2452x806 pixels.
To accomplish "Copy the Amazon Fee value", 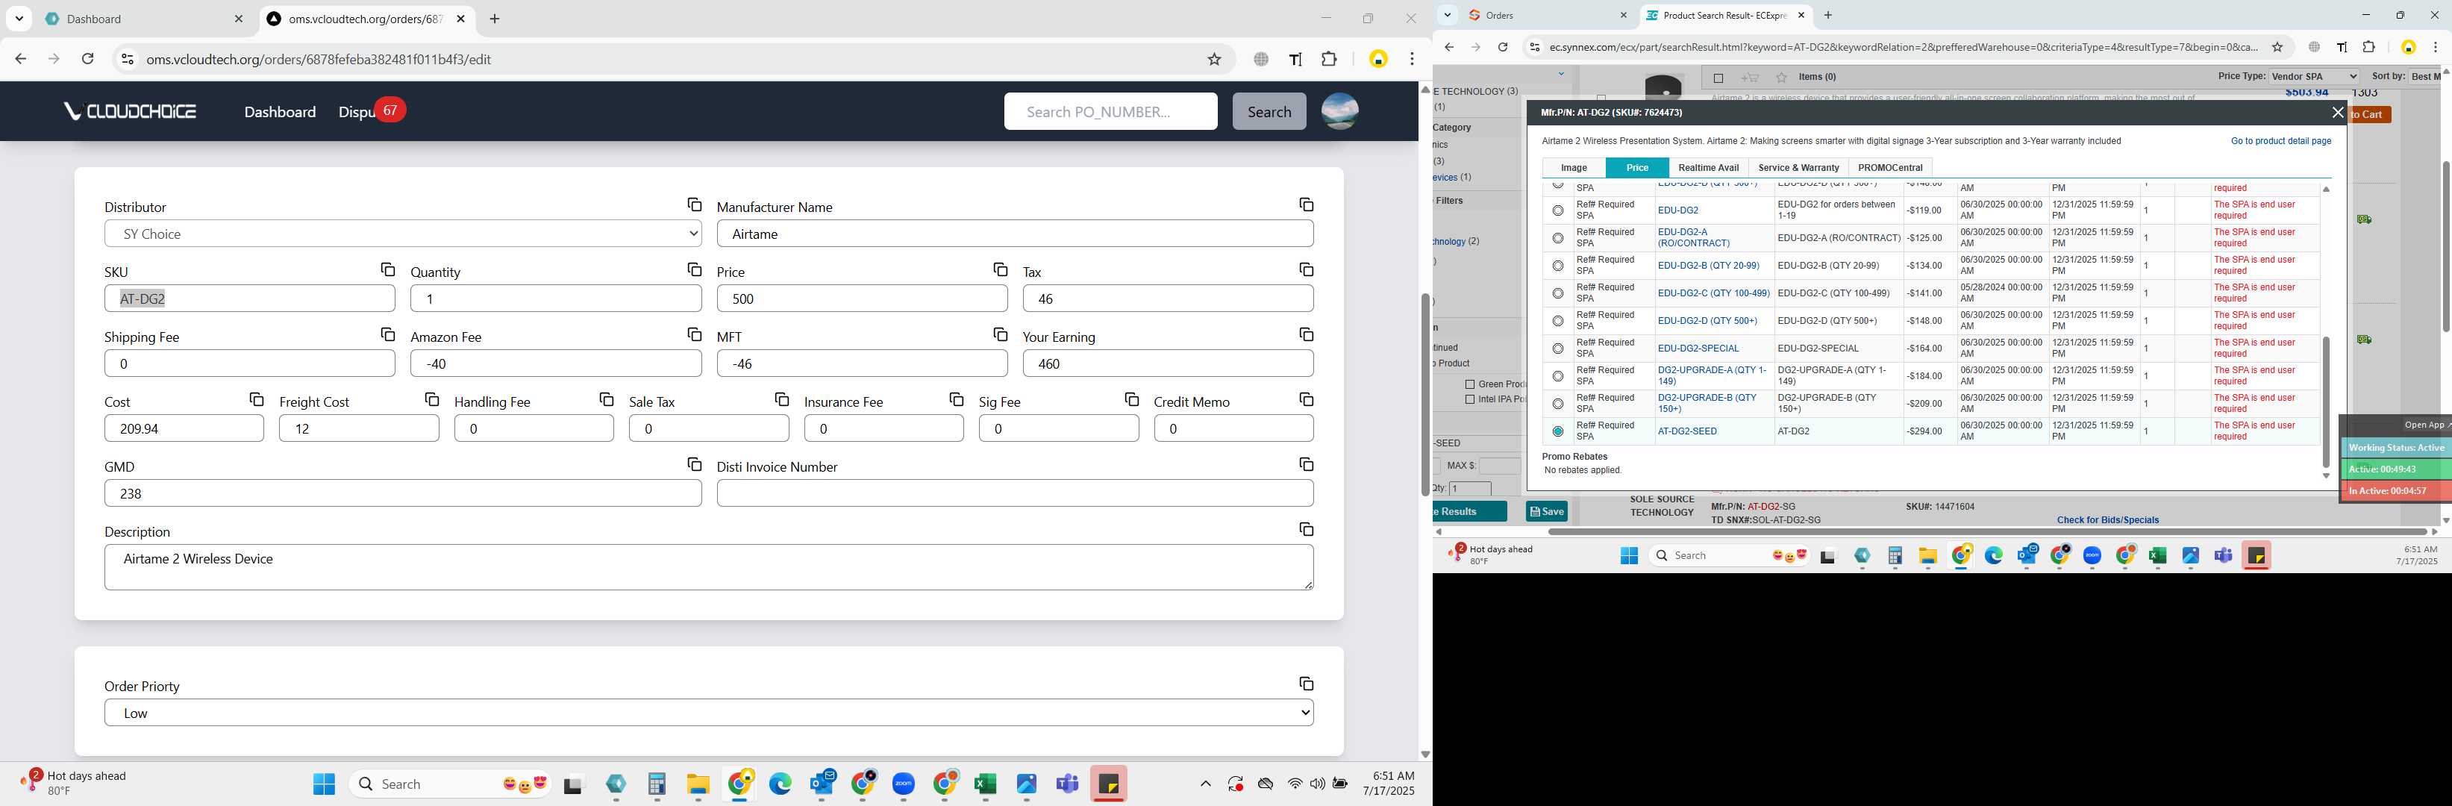I will [x=694, y=334].
